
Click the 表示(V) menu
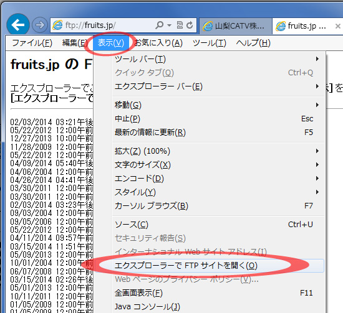(111, 43)
